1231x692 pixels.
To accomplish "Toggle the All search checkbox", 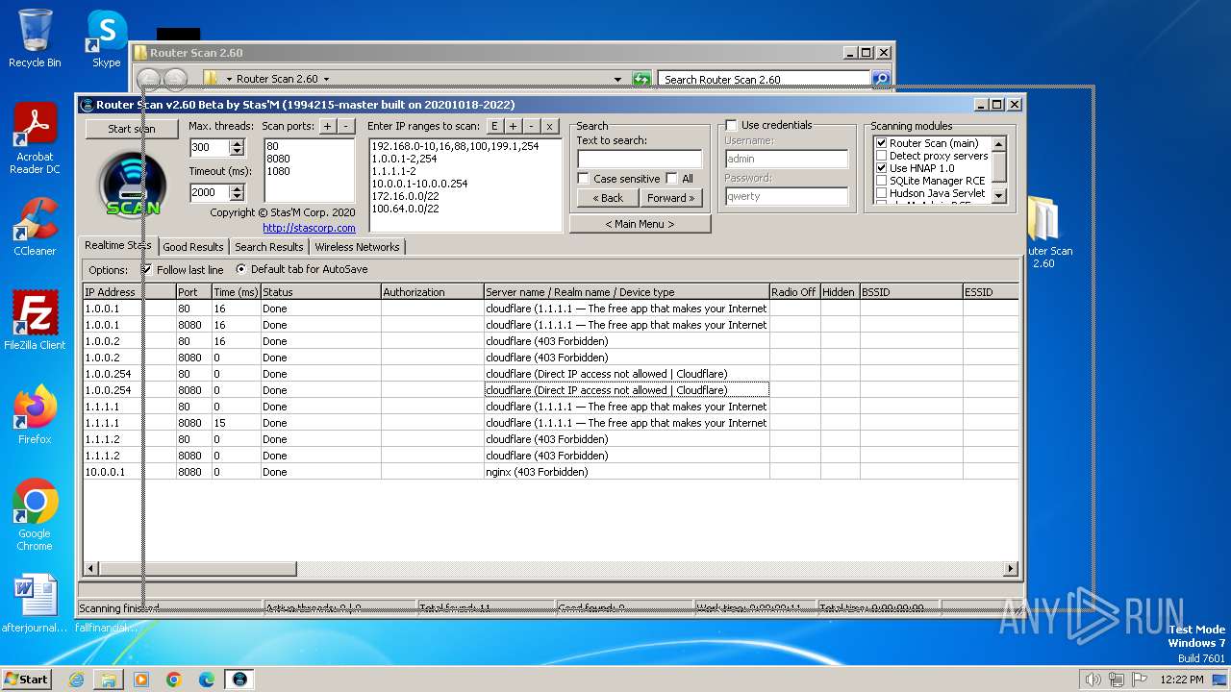I will pyautogui.click(x=671, y=179).
